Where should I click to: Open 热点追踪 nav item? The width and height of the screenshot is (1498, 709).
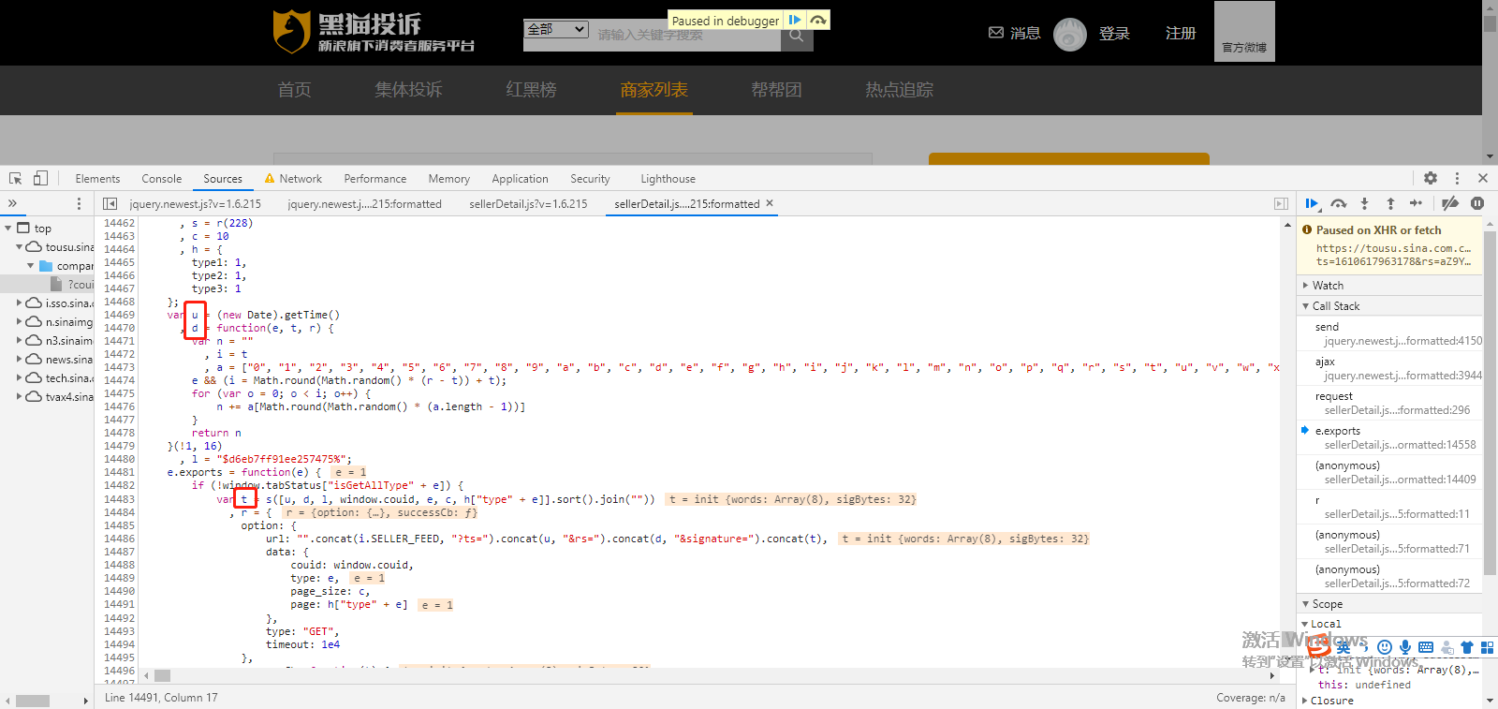[x=899, y=90]
